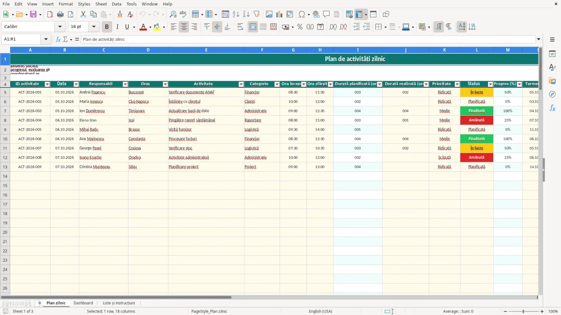
Task: Click the Function Wizard fx icon
Action: [58, 39]
